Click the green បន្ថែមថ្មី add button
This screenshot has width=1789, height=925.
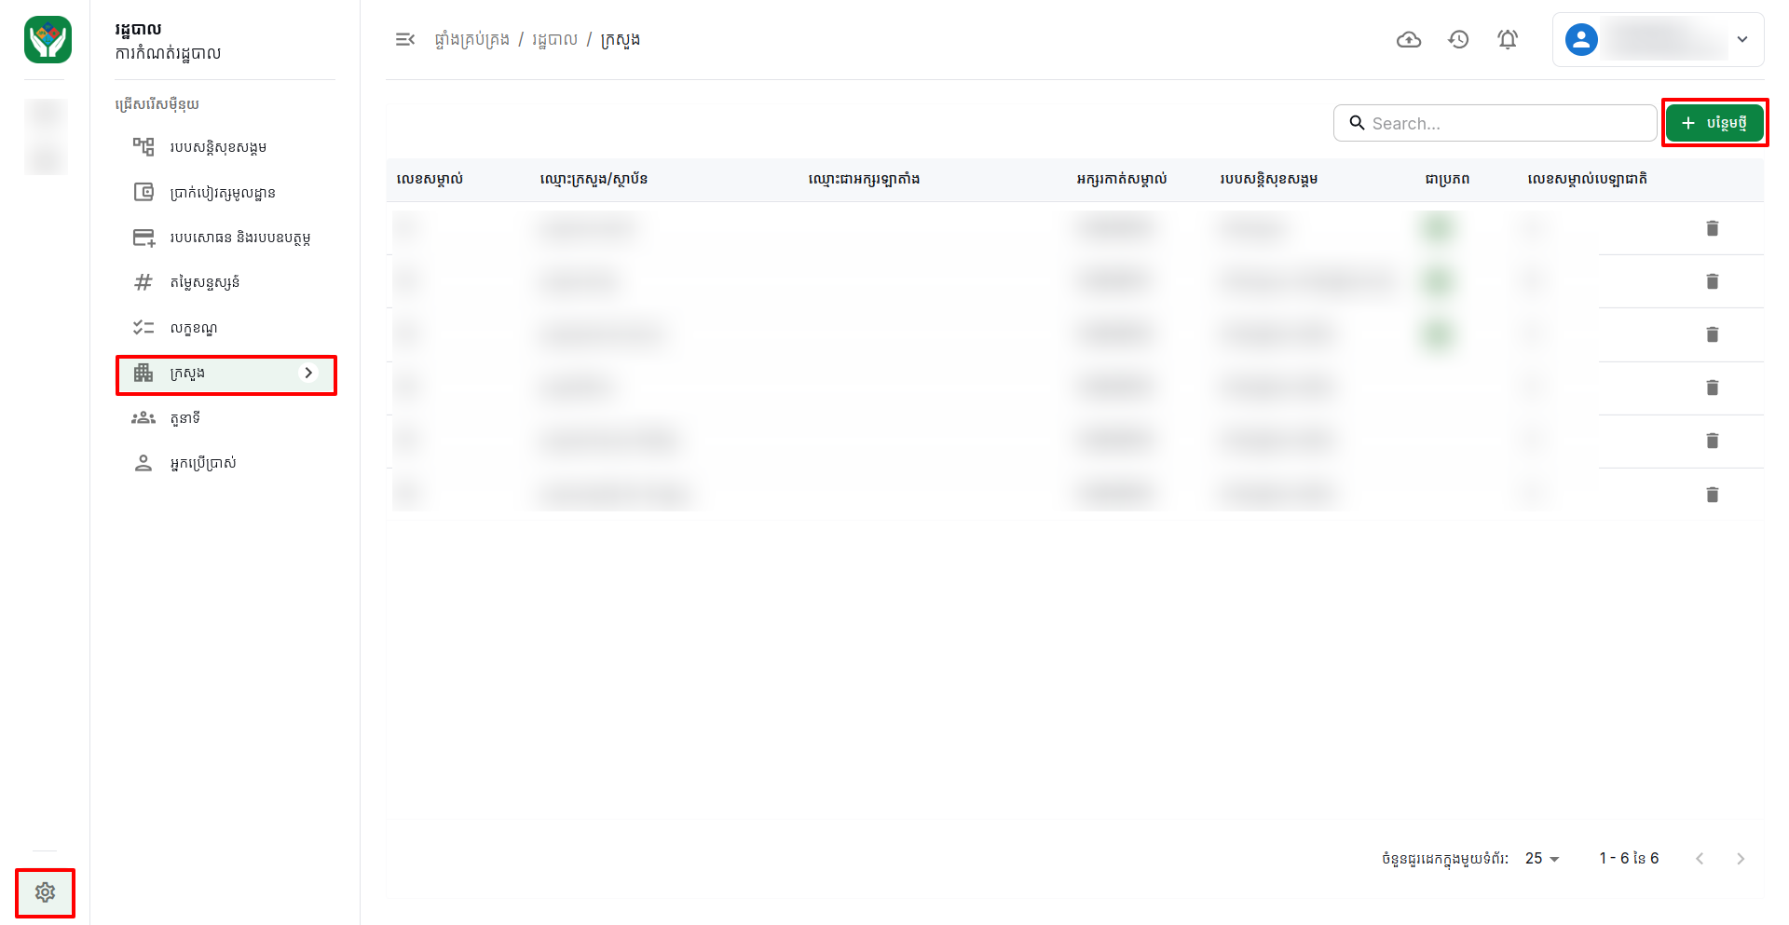coord(1714,123)
